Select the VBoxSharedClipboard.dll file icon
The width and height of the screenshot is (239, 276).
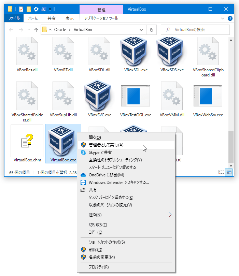point(208,51)
